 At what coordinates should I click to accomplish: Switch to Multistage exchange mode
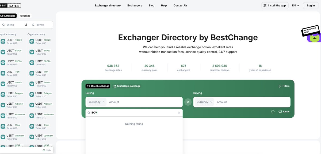[127, 86]
